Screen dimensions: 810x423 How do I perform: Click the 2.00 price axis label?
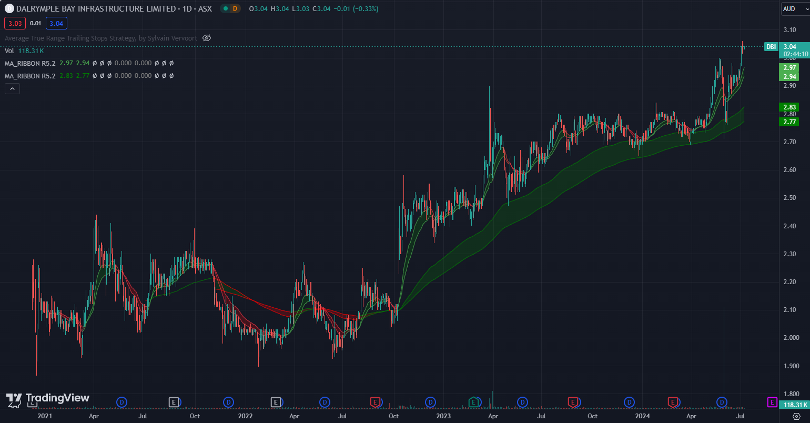click(x=791, y=338)
